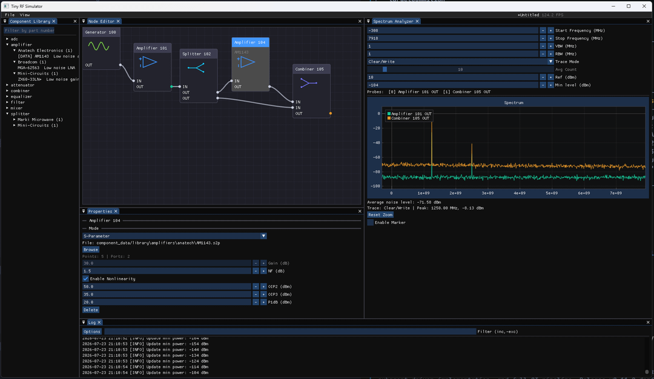Close the Node Editor tab
This screenshot has height=379, width=654.
(x=118, y=21)
